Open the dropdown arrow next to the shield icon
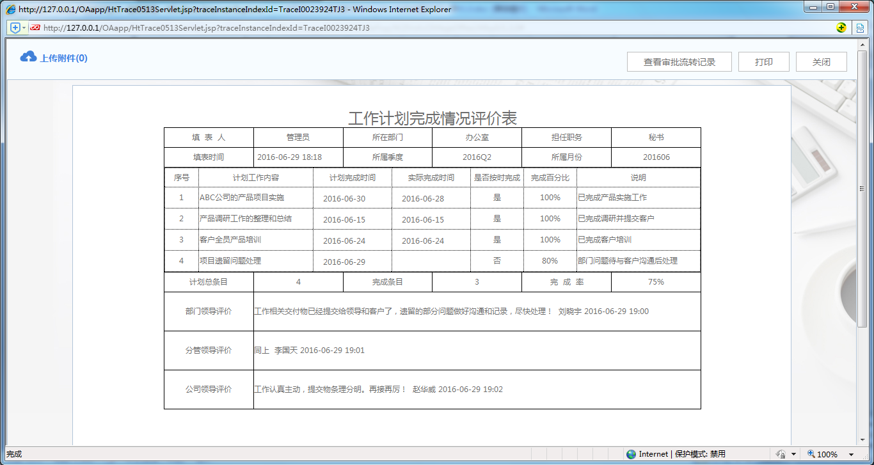This screenshot has width=874, height=465. (x=24, y=28)
